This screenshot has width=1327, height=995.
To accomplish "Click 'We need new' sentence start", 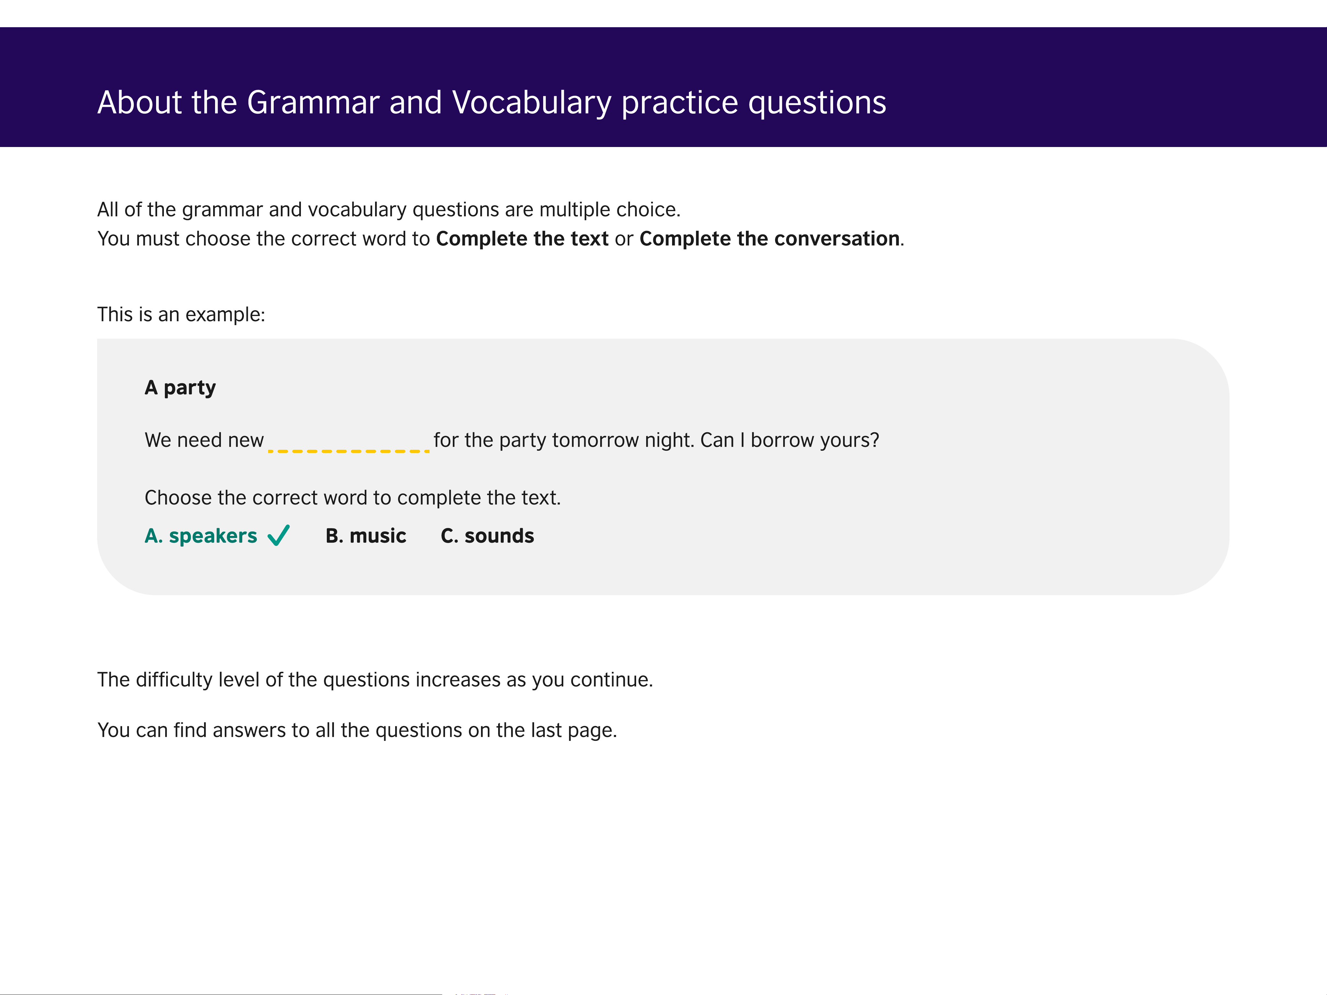I will (204, 440).
